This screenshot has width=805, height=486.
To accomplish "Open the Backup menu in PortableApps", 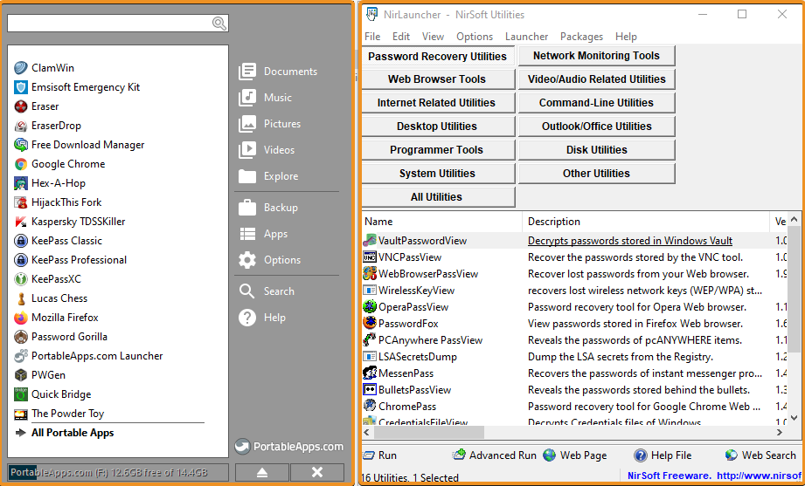I will coord(268,208).
